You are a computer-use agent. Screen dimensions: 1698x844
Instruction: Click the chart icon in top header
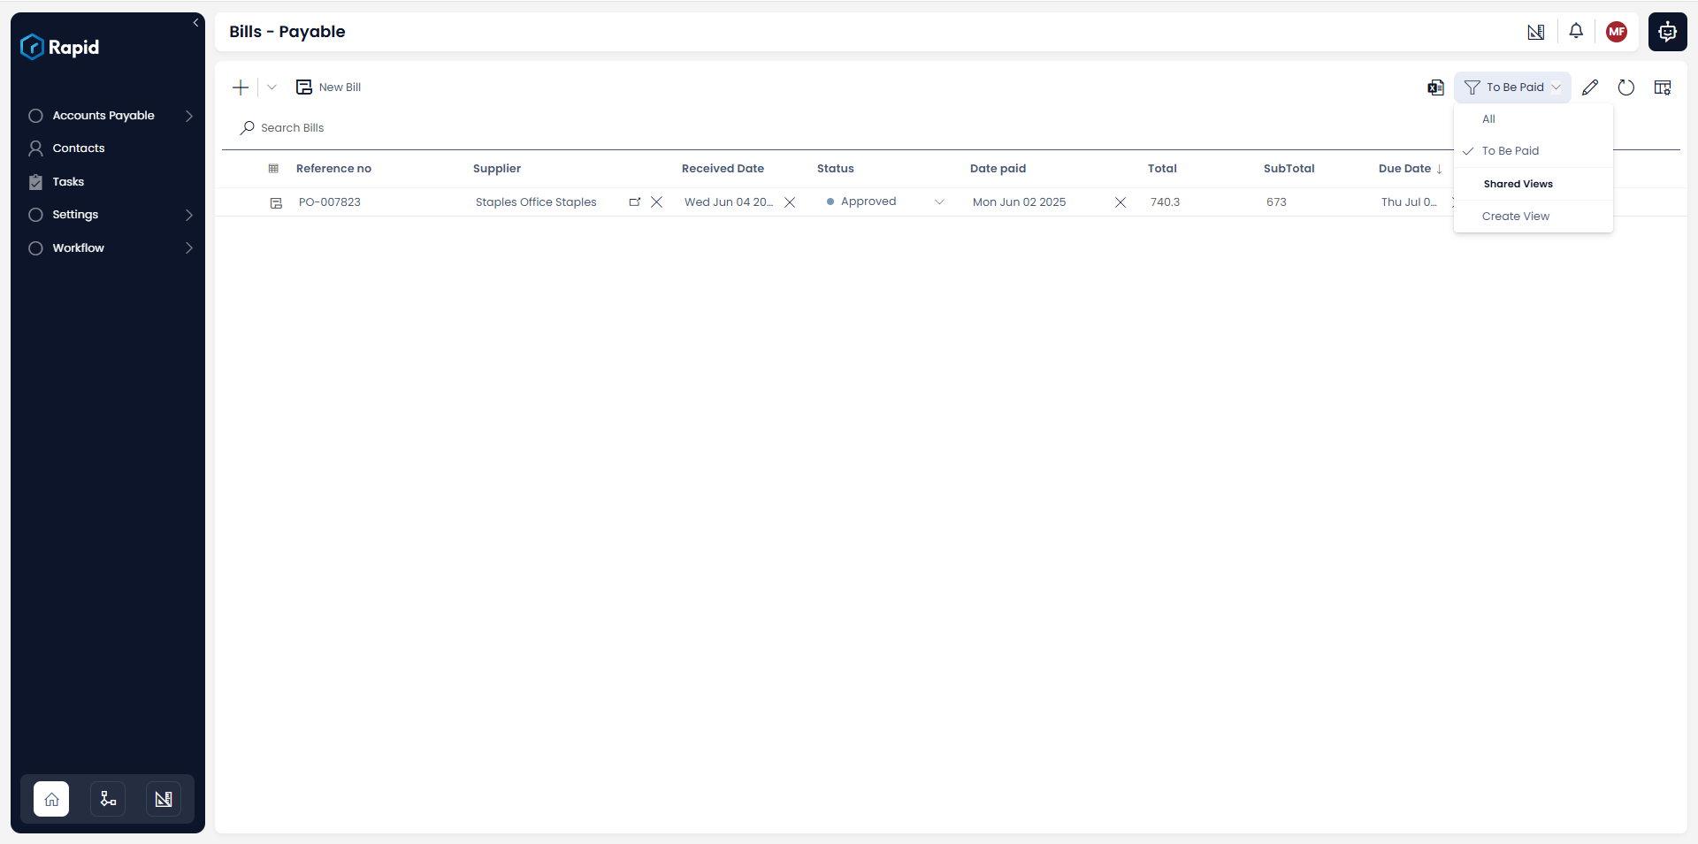[1536, 32]
